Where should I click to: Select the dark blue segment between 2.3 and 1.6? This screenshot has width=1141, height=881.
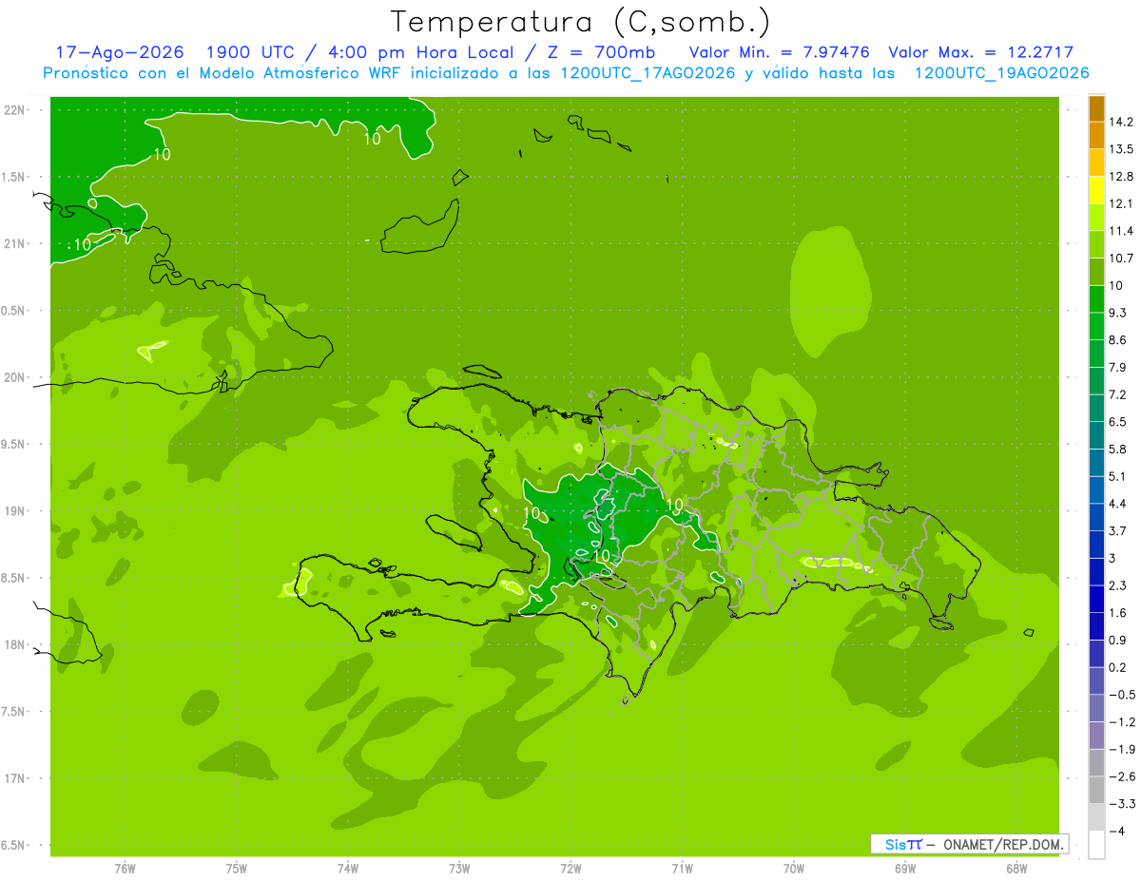click(x=1096, y=600)
